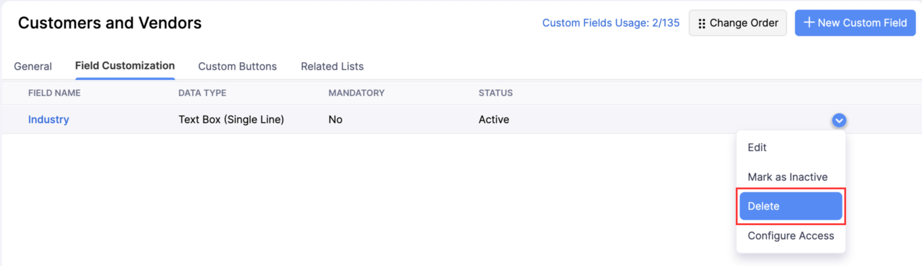This screenshot has width=922, height=266.
Task: Select the Related Lists tab
Action: [332, 66]
